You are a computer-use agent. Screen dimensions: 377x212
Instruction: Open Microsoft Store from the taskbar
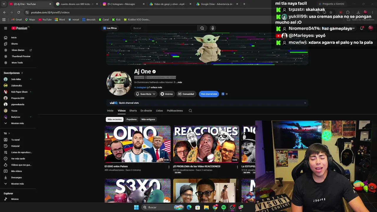(198, 207)
